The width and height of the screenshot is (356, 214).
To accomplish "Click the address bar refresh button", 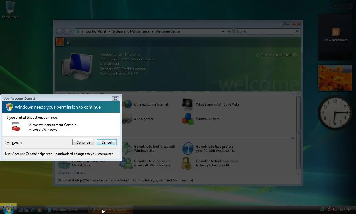I will [229, 31].
